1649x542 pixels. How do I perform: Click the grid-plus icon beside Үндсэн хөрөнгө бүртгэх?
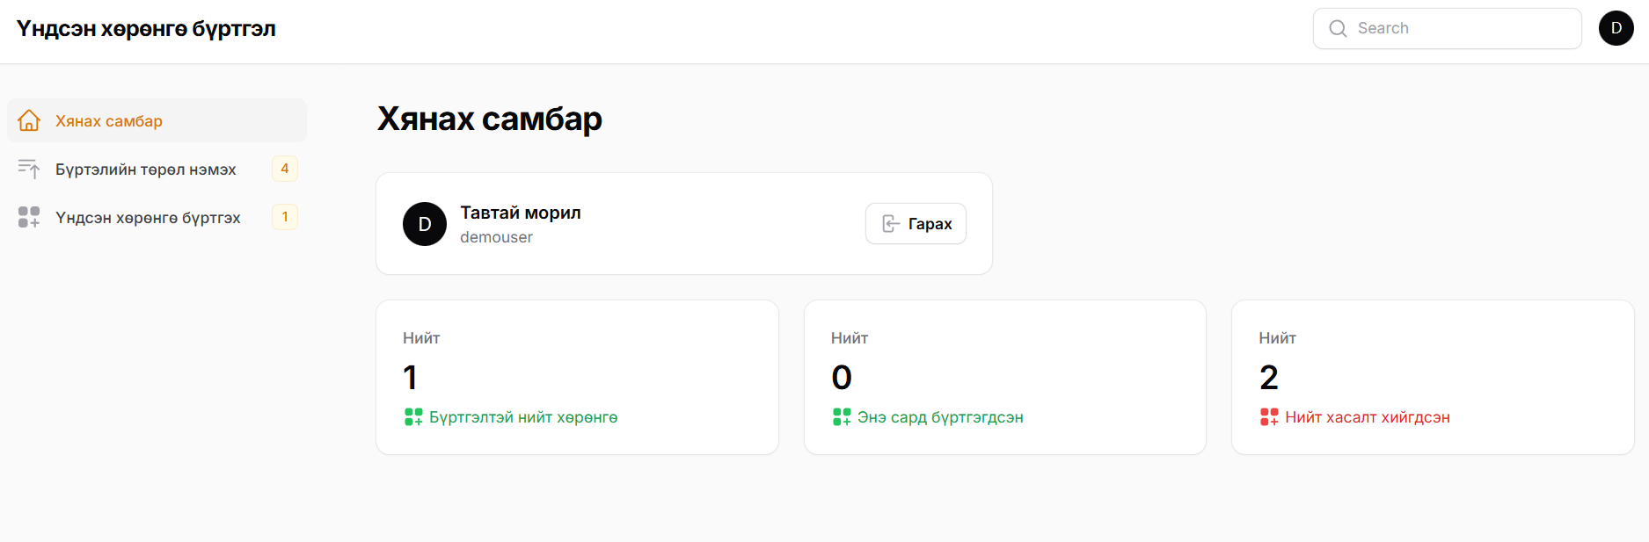point(29,217)
